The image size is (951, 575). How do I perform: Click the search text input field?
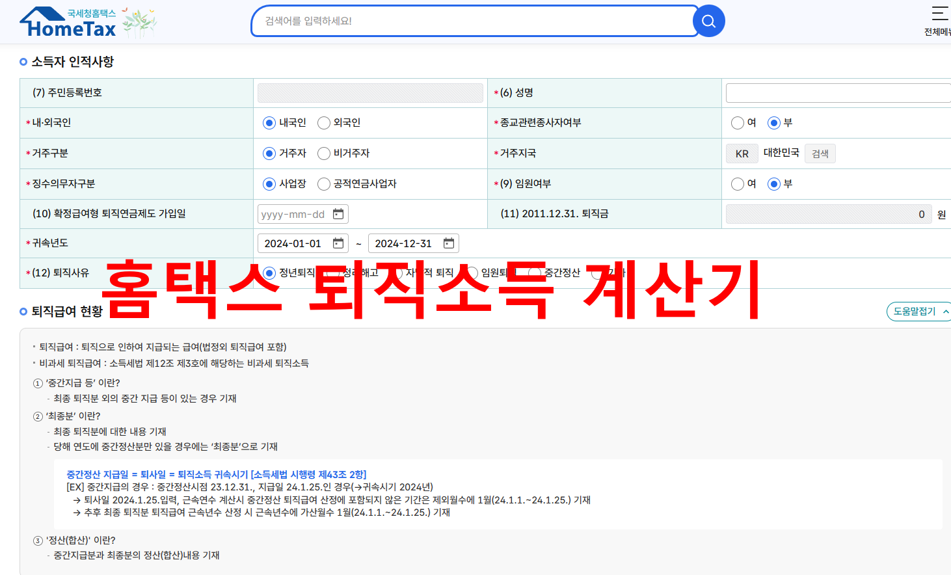(x=475, y=21)
